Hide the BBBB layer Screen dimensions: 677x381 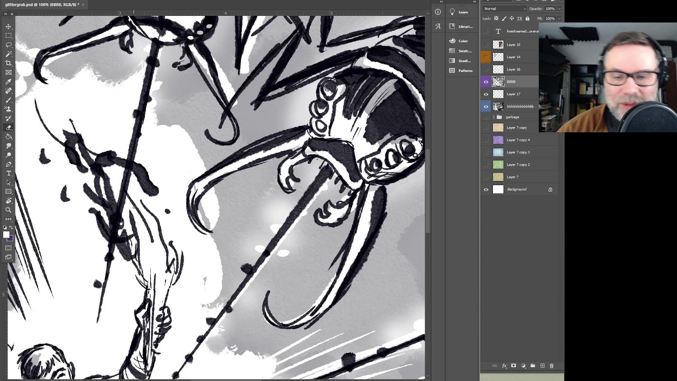coord(486,81)
